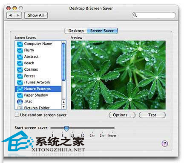The image size is (184, 163).
Task: Go back with the left arrow button
Action: point(11,15)
